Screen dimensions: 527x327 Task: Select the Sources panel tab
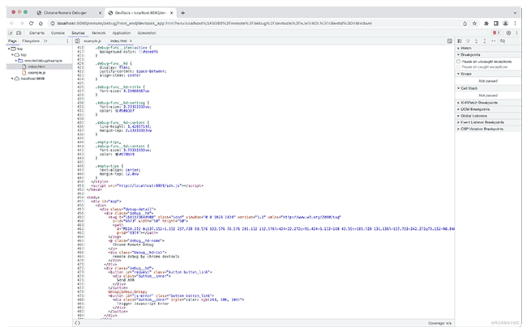[78, 33]
